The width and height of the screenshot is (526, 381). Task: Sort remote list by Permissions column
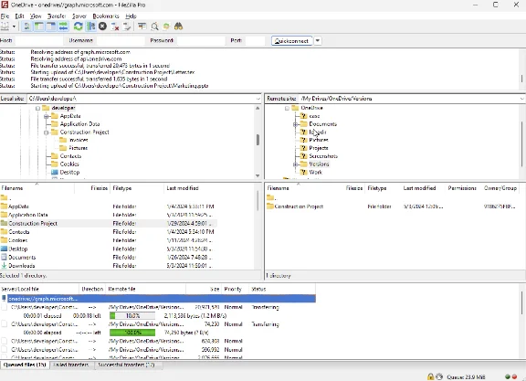click(462, 188)
